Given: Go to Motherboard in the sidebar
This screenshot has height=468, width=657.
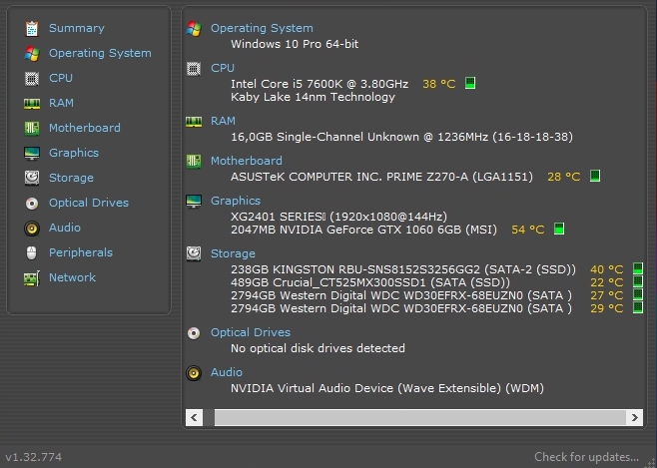Looking at the screenshot, I should click(85, 128).
